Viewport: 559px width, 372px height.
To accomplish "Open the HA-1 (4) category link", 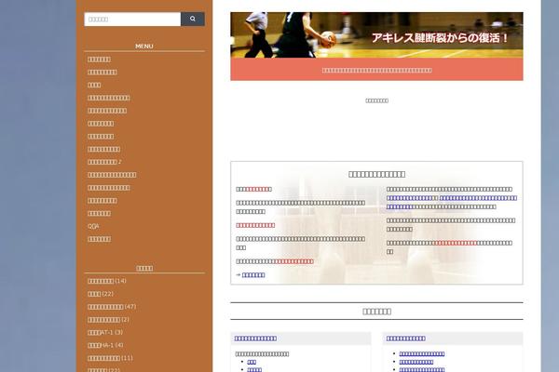I will tap(105, 345).
